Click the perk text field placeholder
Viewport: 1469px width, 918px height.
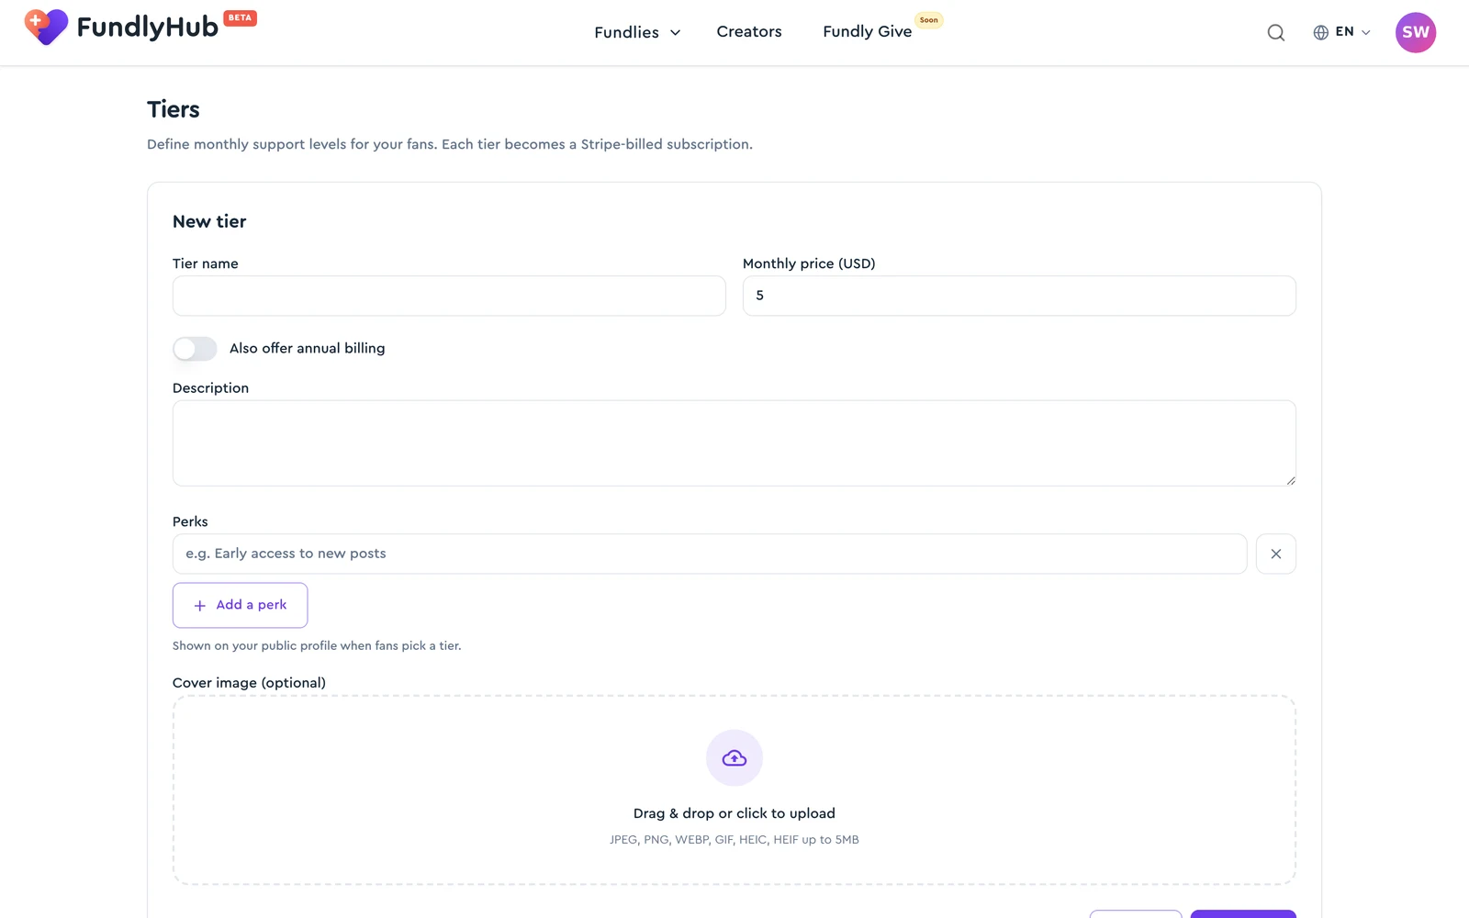click(709, 554)
